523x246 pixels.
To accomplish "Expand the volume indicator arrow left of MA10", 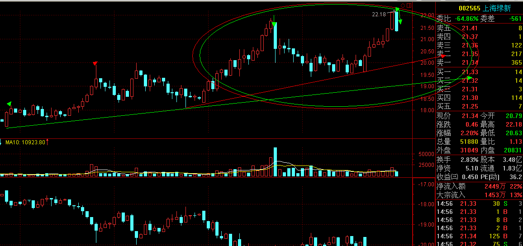I will pos(2,142).
